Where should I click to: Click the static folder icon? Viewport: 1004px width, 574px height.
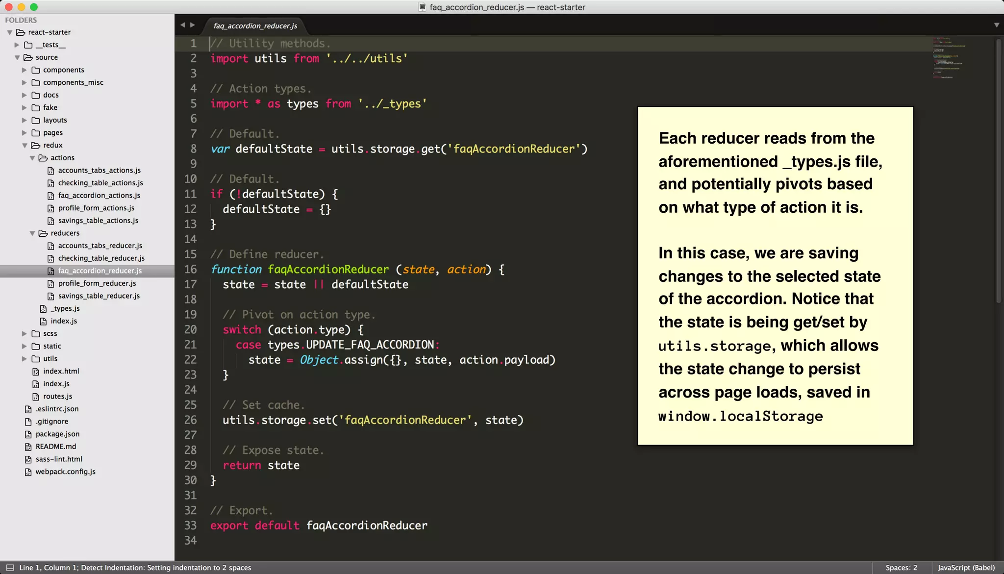(x=36, y=346)
